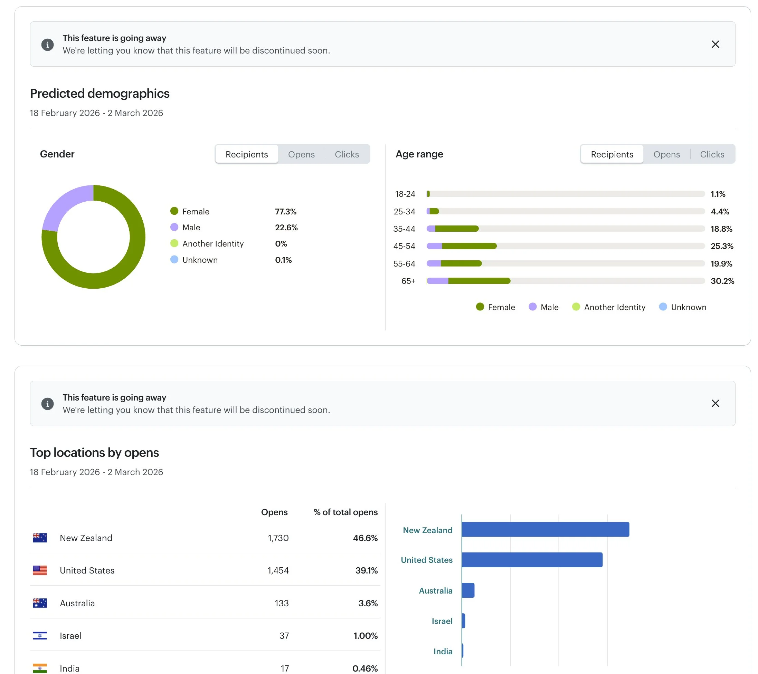Click info icon in locations banner

pyautogui.click(x=47, y=404)
